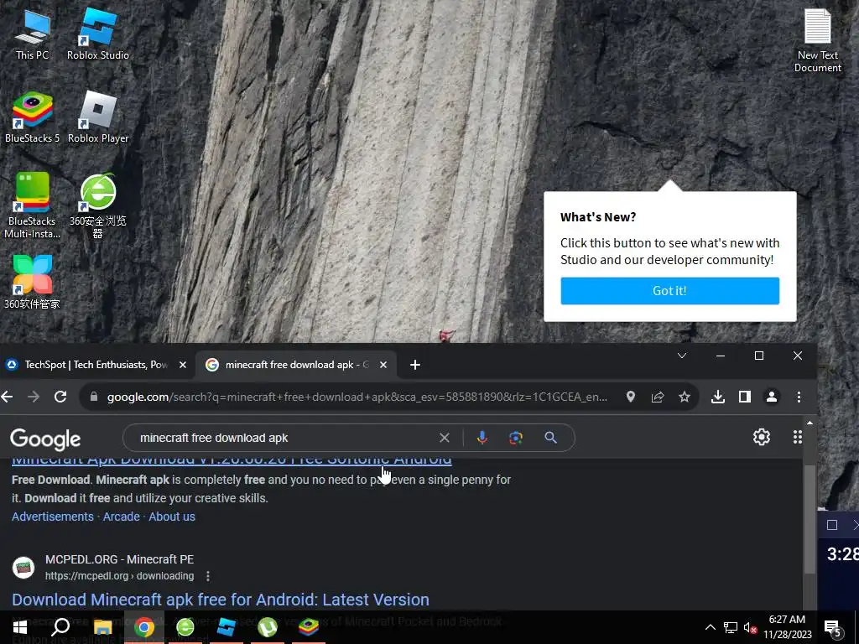Open Download Minecraft apk free for Android link
The image size is (859, 644).
(221, 600)
